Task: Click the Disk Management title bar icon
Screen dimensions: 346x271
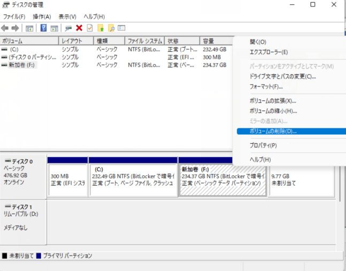Action: pos(6,5)
